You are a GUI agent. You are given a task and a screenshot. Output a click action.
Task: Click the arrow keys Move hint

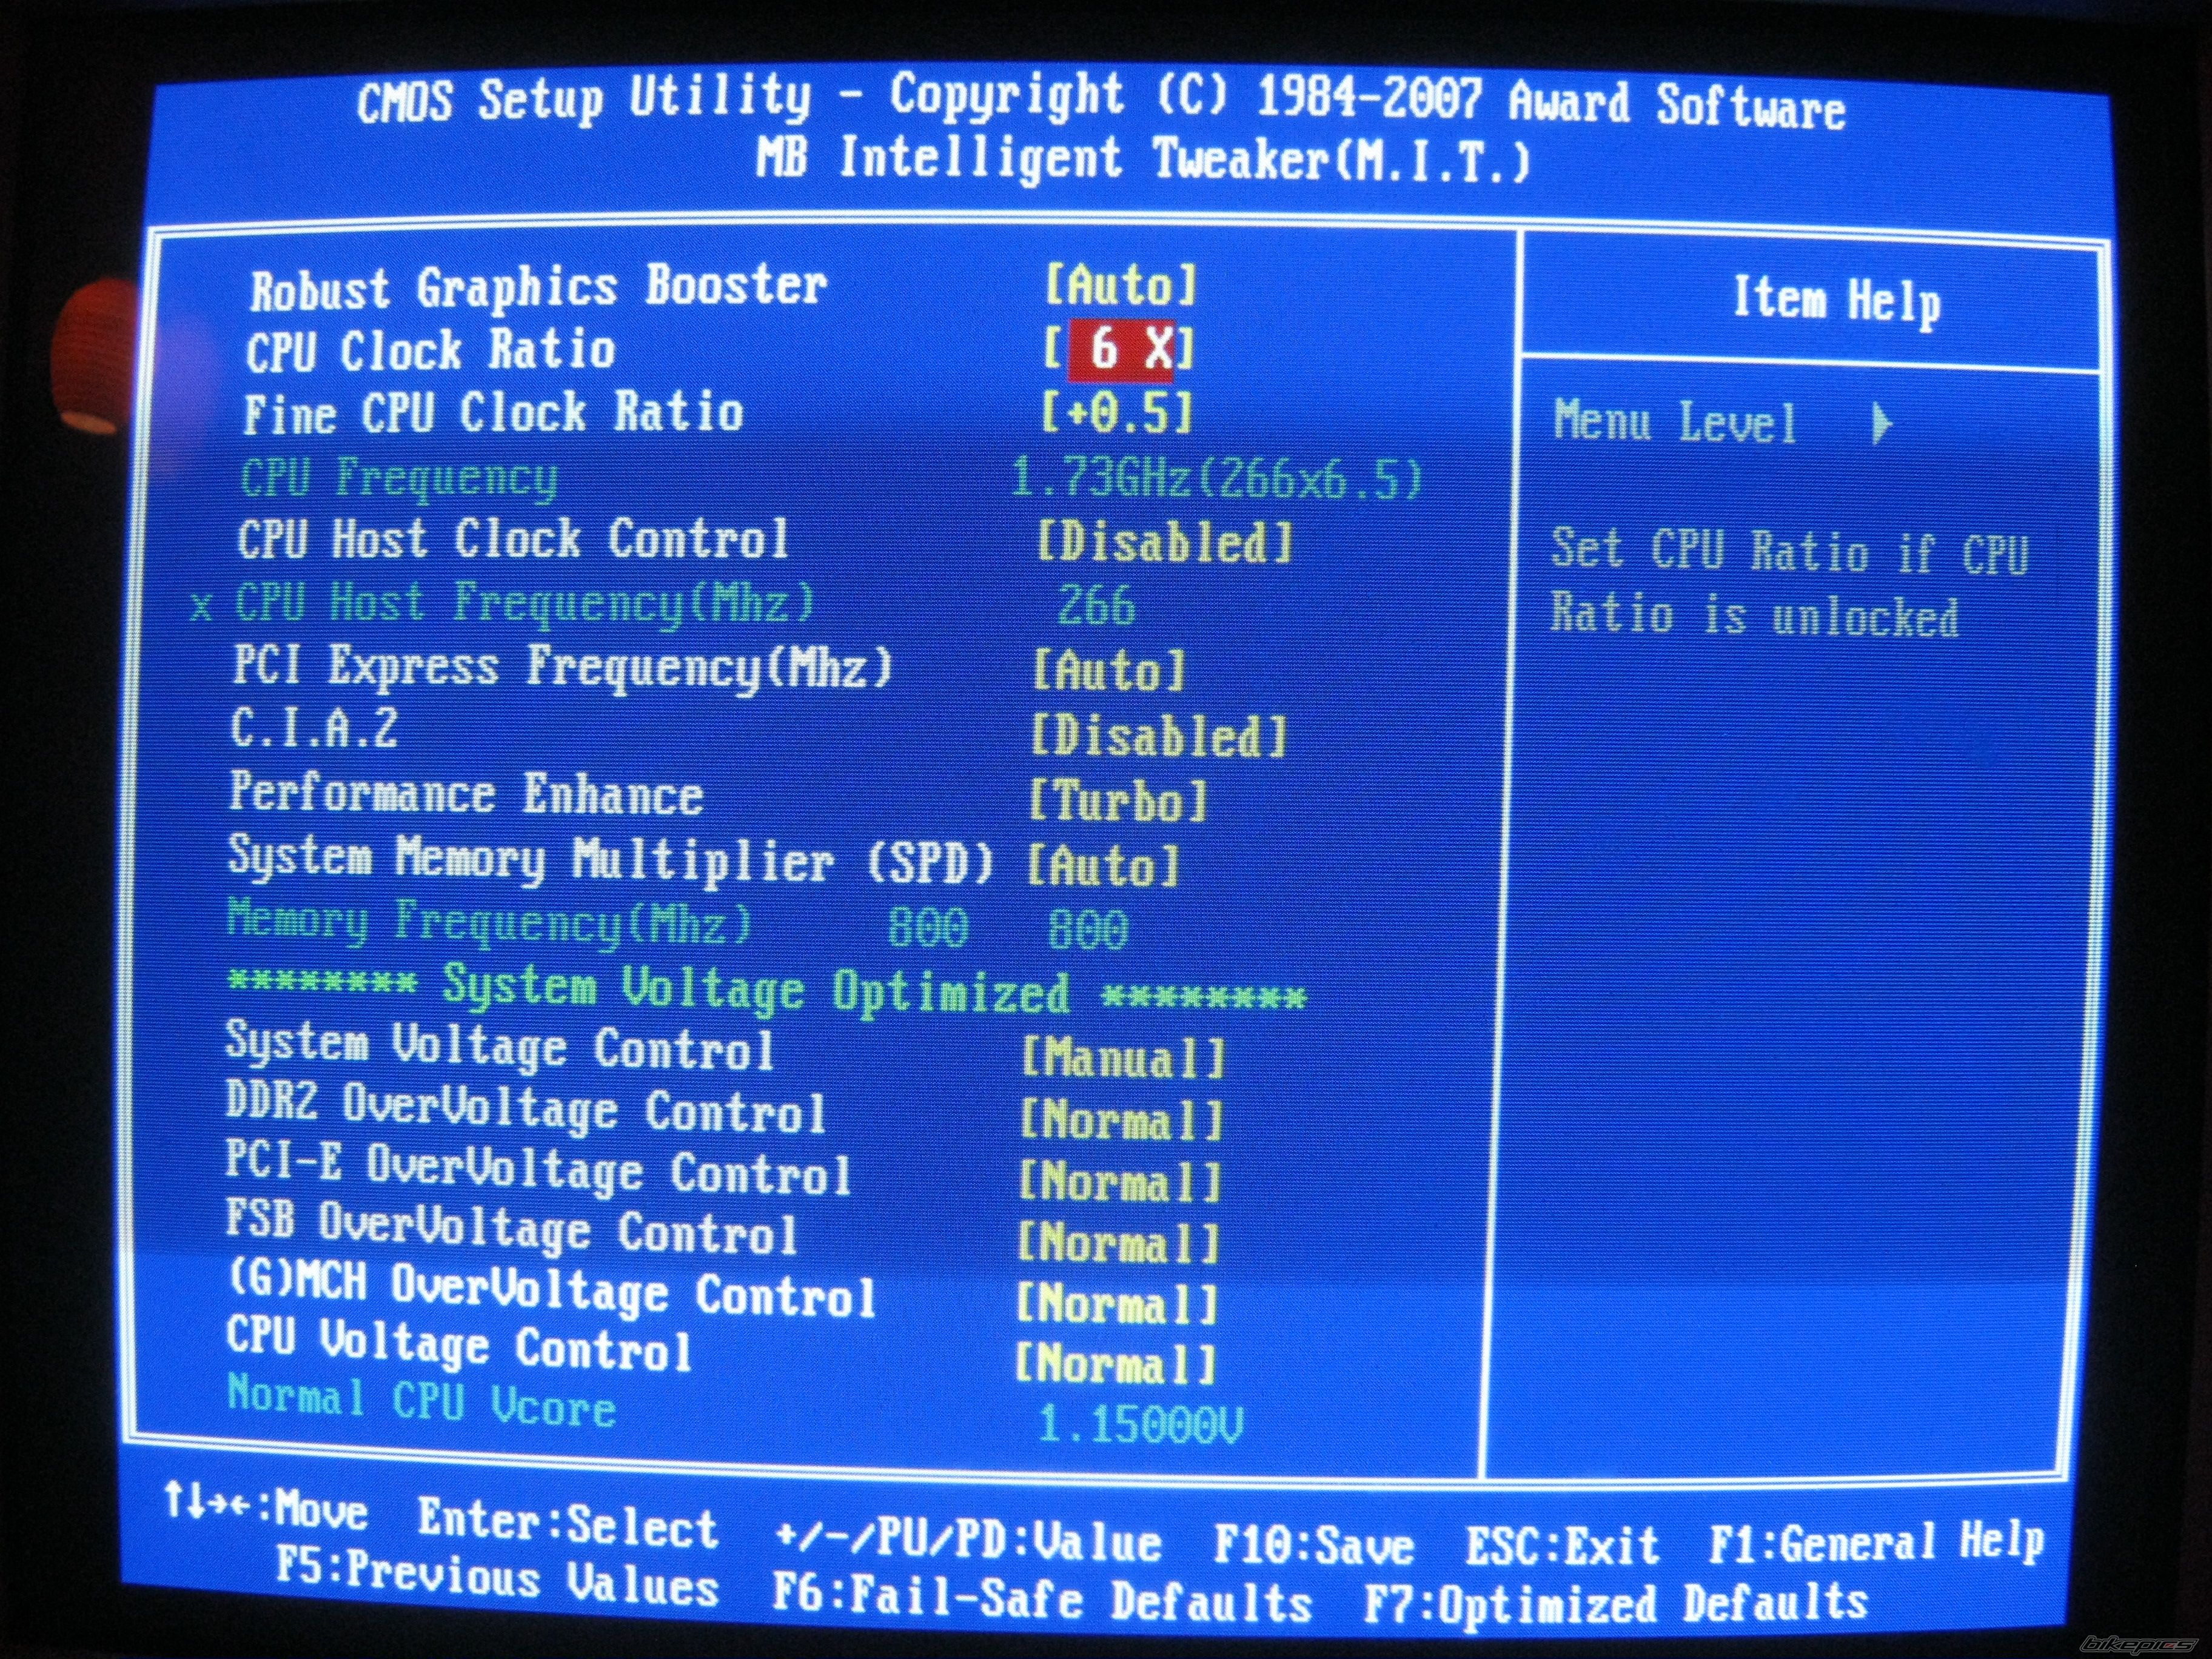tap(266, 1506)
